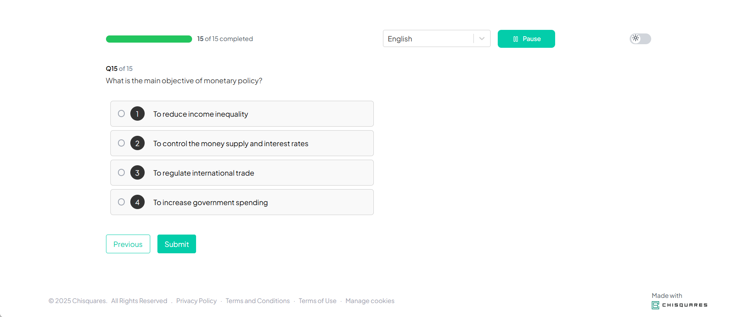
Task: Open Terms and Conditions link
Action: 257,301
